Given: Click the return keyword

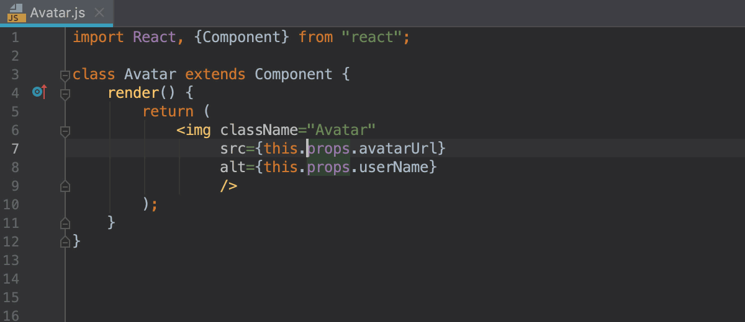Looking at the screenshot, I should (x=168, y=111).
